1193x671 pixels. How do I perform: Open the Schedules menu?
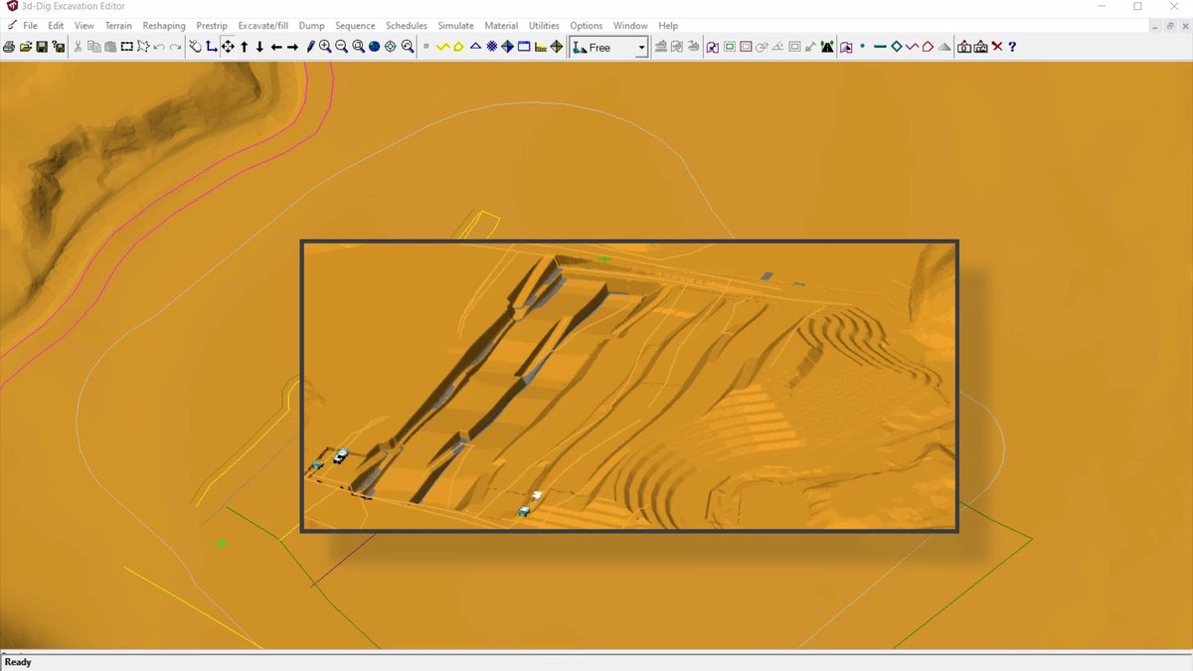pos(407,26)
